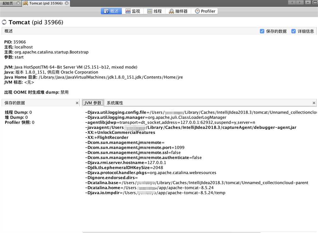Screen dimensions: 318x233
Task: Open the document list dropdown arrow
Action: pyautogui.click(x=308, y=3)
